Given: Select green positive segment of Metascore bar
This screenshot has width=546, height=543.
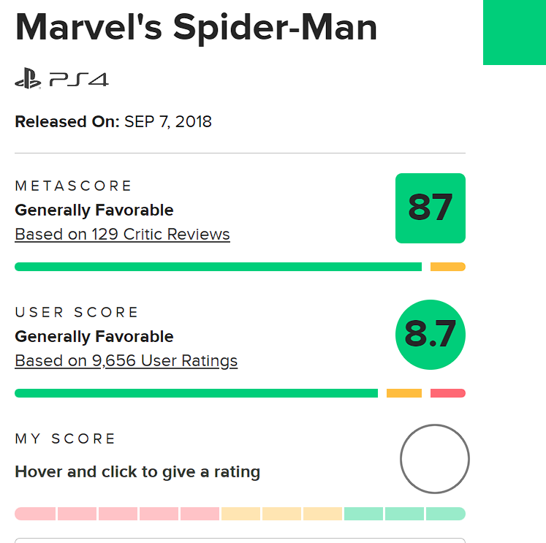Looking at the screenshot, I should 218,267.
